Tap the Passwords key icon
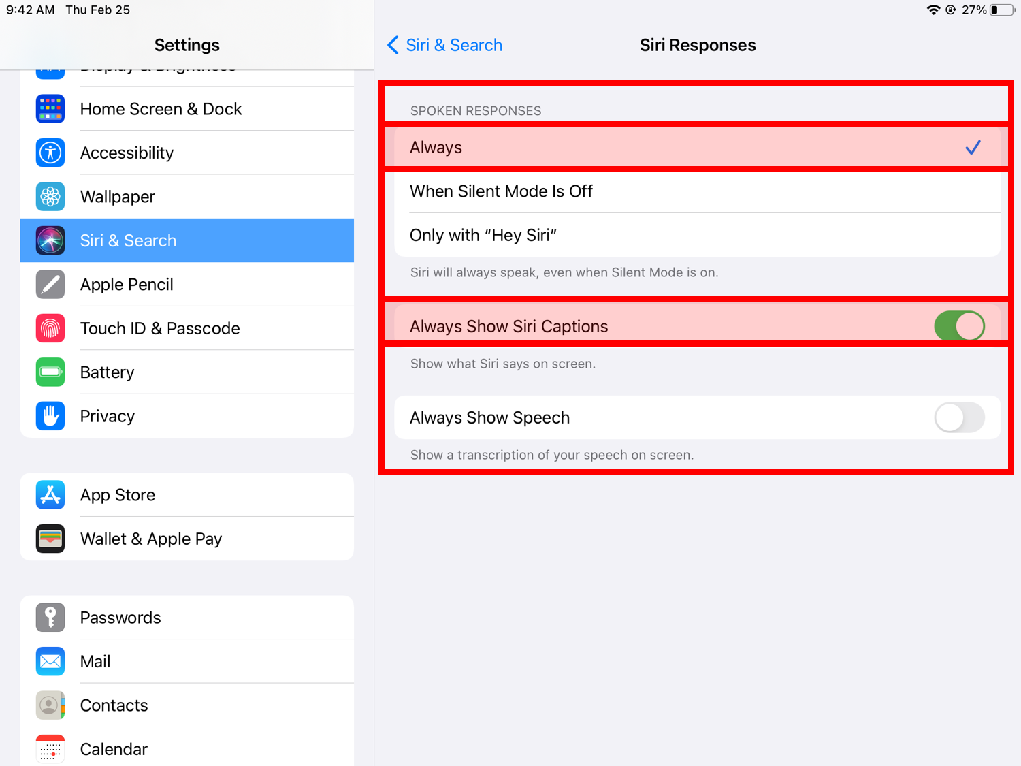 point(50,618)
